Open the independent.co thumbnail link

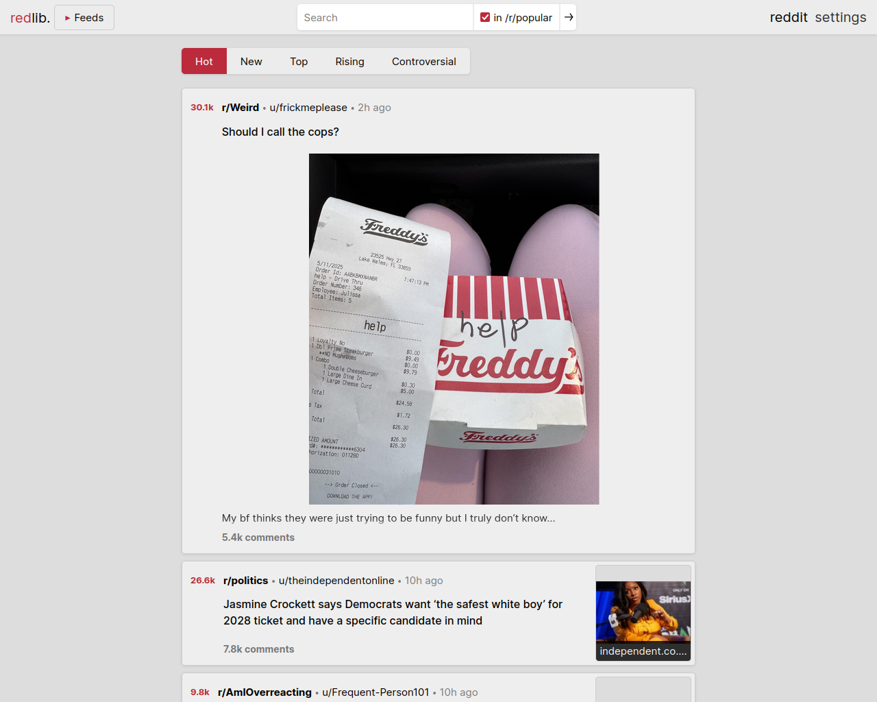643,614
